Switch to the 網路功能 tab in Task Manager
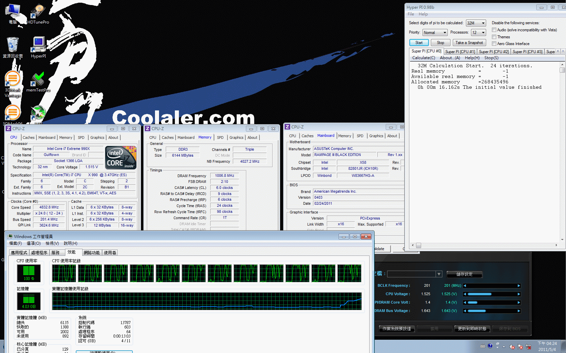The height and width of the screenshot is (353, 566). tap(92, 253)
